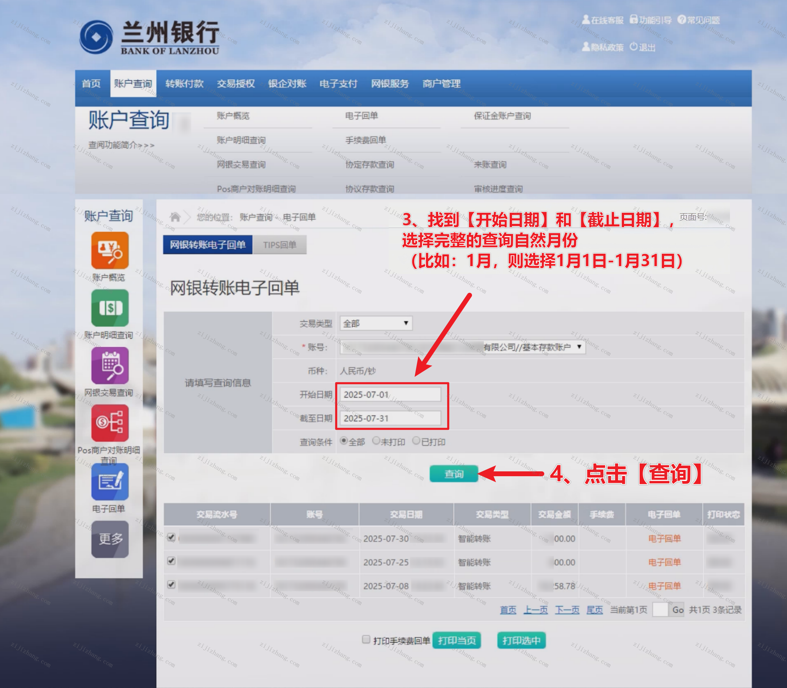
Task: Open the 账户概览 sidebar icon
Action: 110,250
